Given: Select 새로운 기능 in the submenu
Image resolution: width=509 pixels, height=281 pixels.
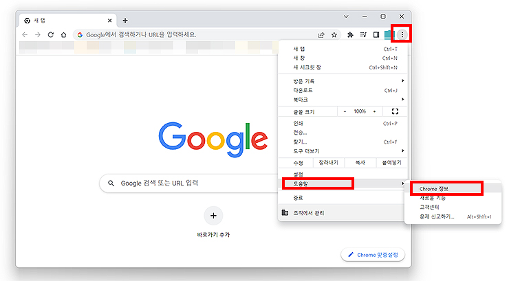Looking at the screenshot, I should [453, 198].
